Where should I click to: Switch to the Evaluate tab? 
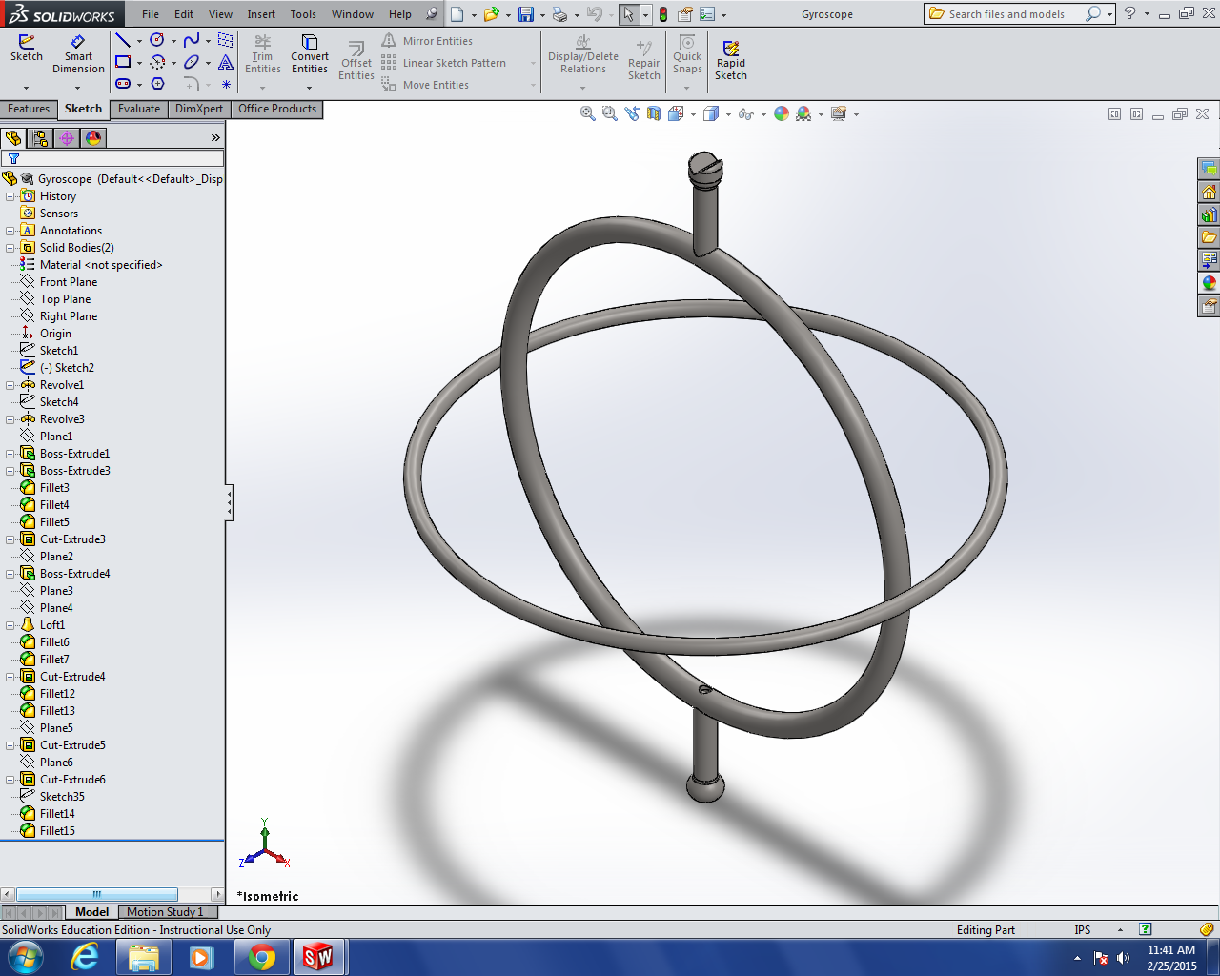(139, 109)
